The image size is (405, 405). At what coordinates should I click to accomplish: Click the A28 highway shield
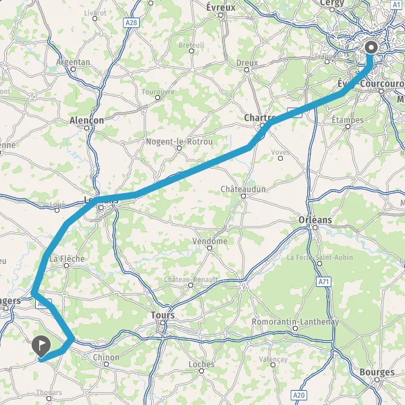tap(131, 23)
